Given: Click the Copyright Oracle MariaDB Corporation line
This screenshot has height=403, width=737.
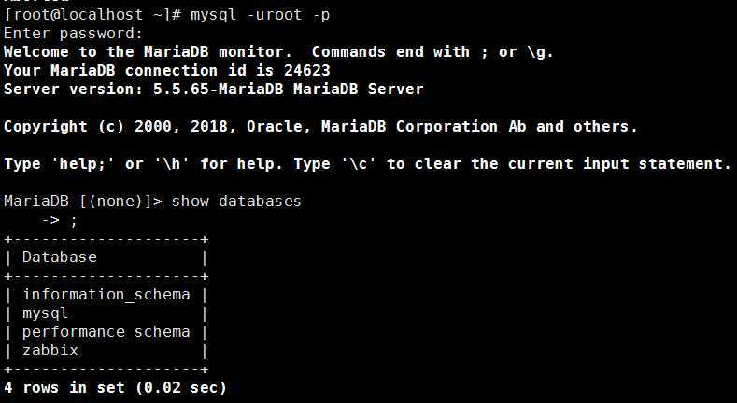Looking at the screenshot, I should pos(320,127).
